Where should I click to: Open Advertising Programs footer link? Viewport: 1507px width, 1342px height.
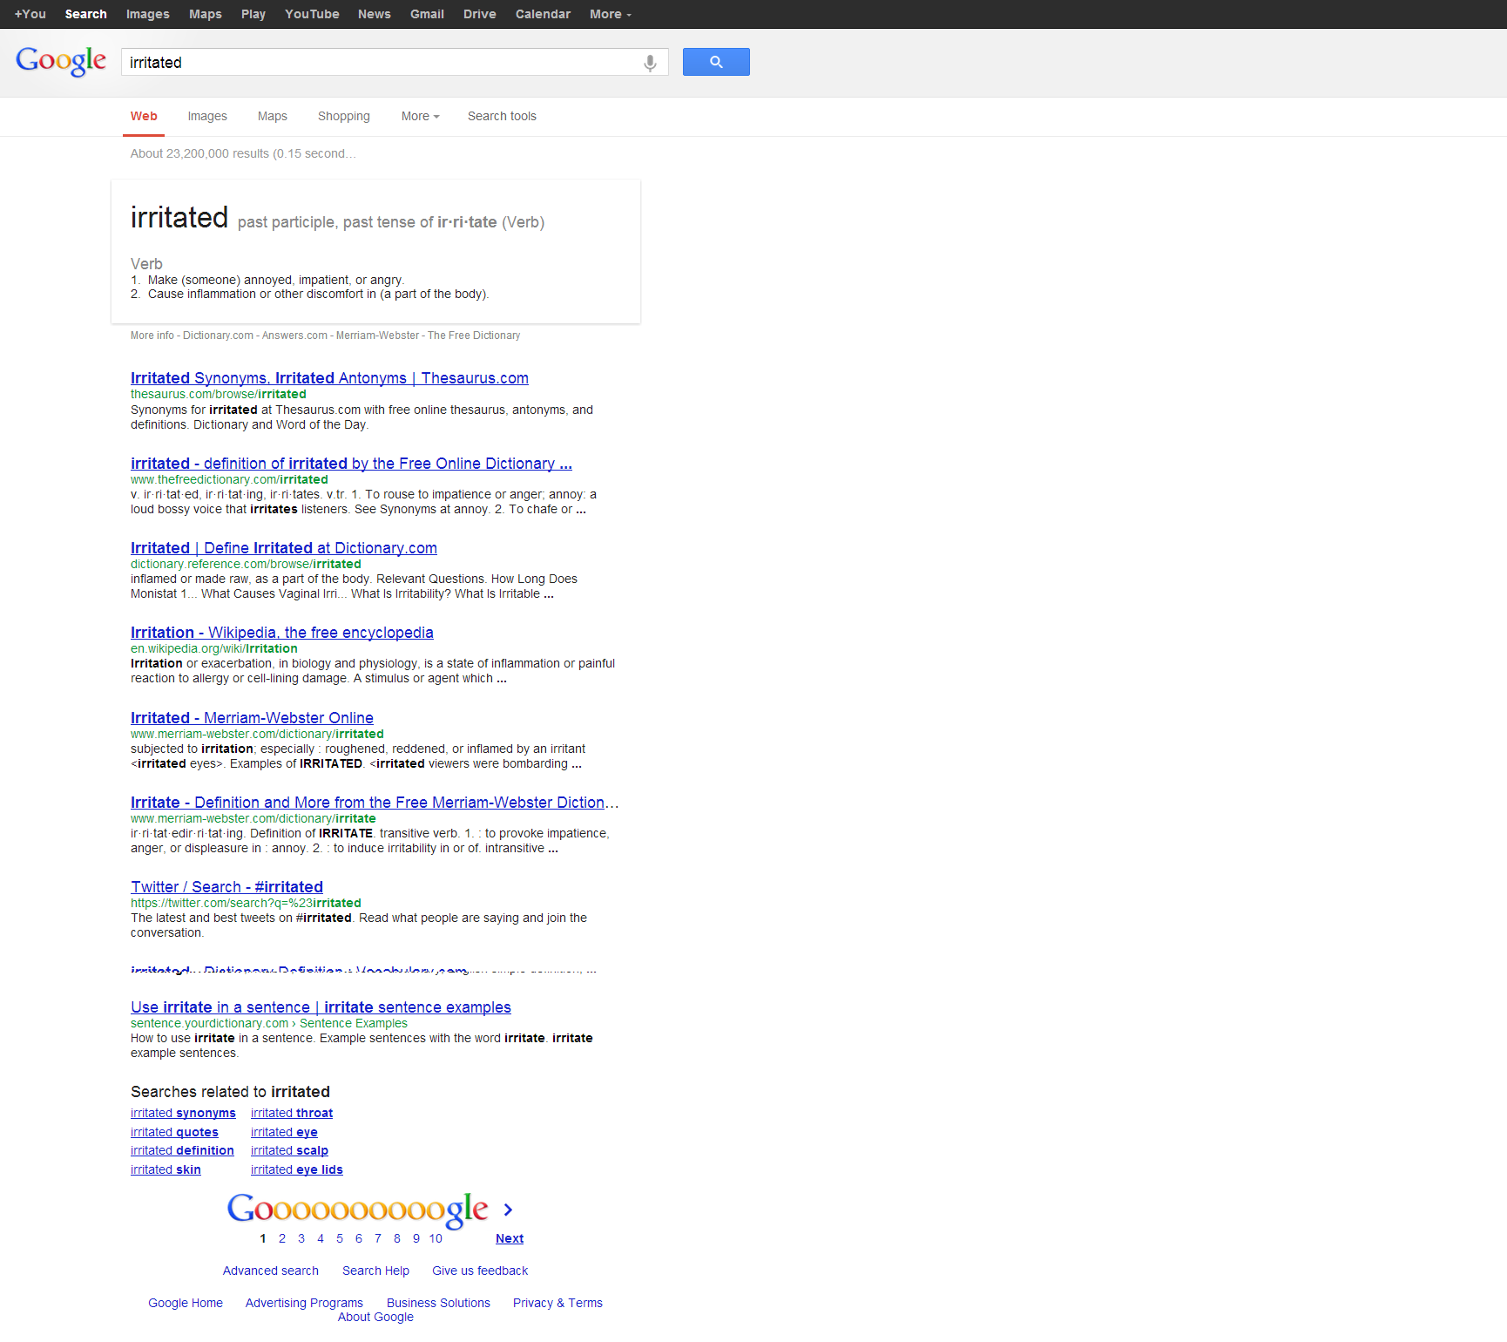pos(304,1303)
